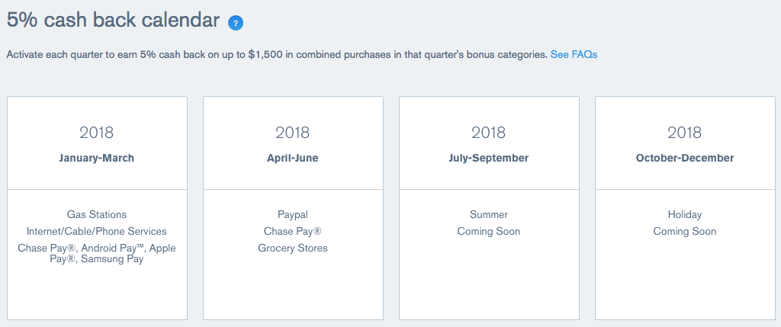Click the Summer category text

[x=489, y=214]
